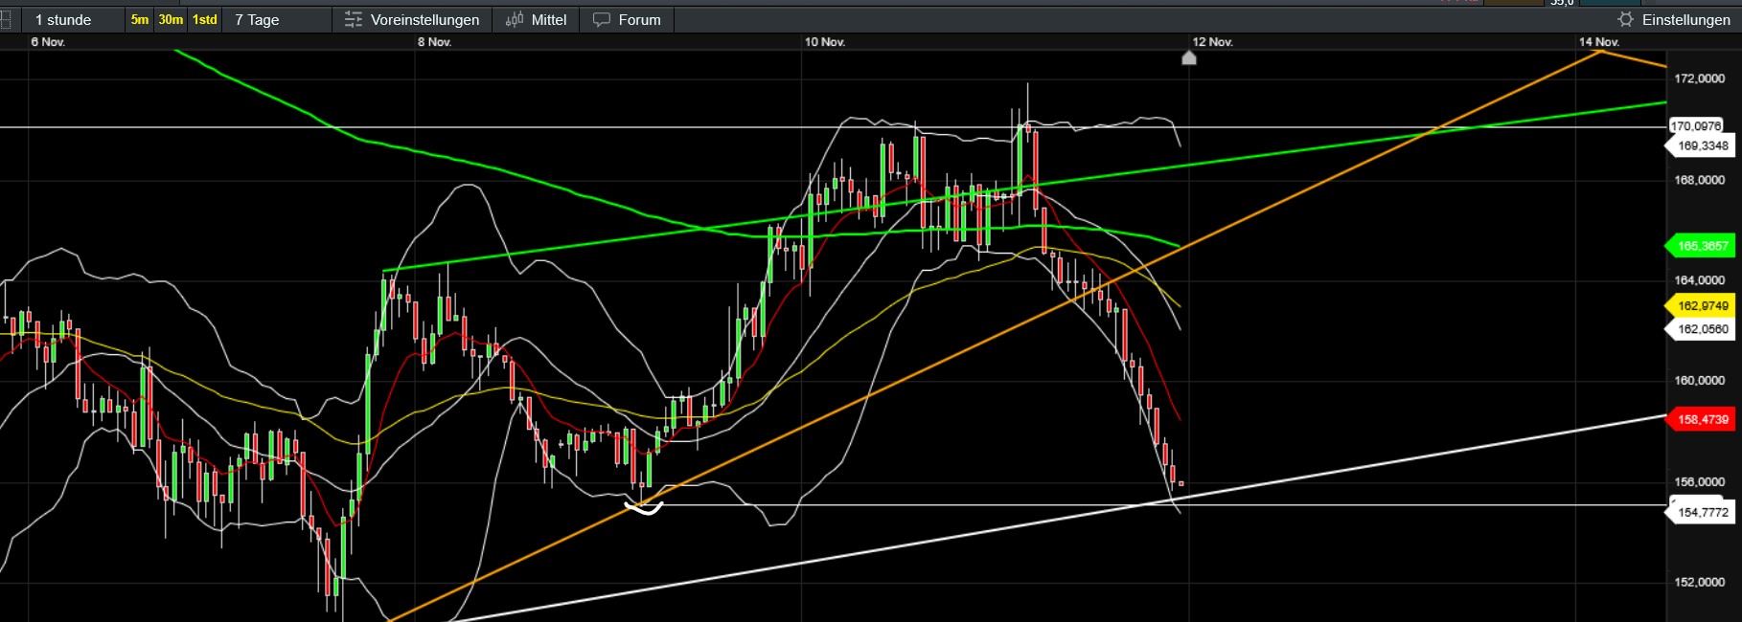Click the Einstellungen gear icon

click(1625, 20)
